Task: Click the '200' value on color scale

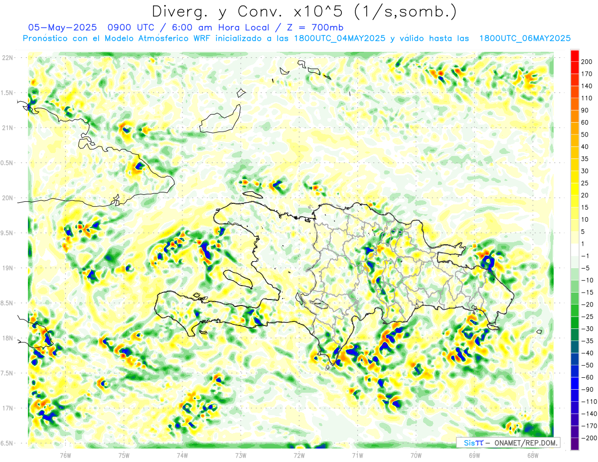Action: [x=587, y=61]
